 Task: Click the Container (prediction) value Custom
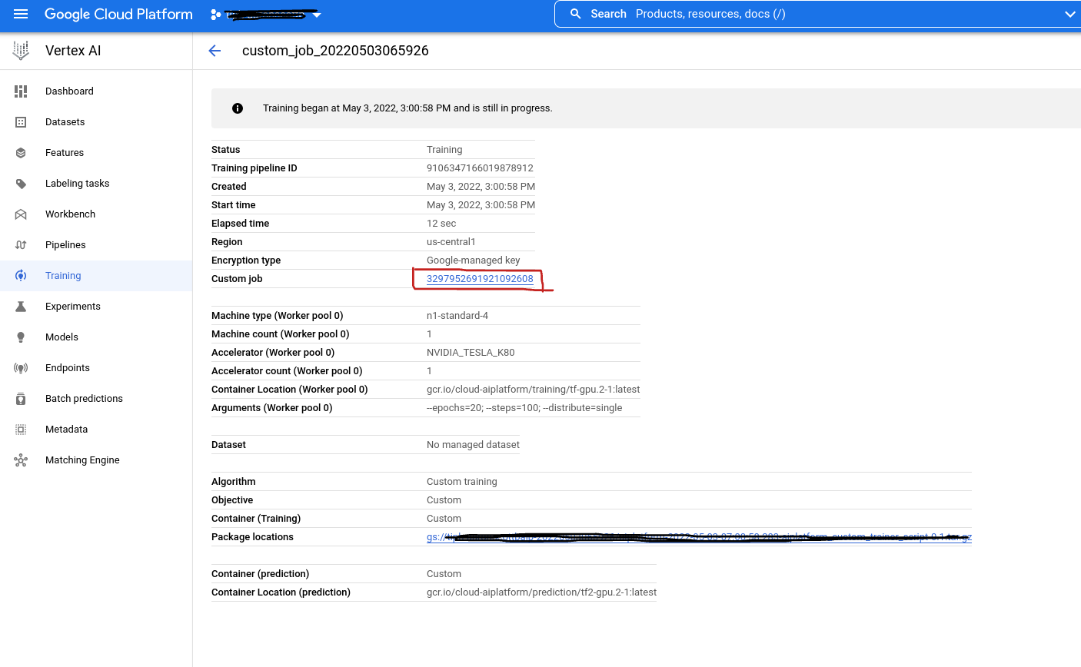pos(444,574)
